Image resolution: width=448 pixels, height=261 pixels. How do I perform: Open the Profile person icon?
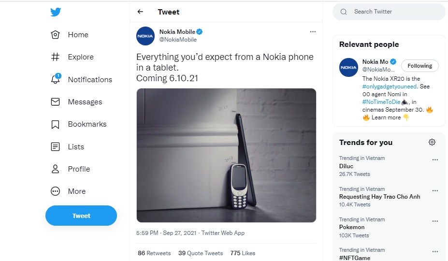[55, 169]
